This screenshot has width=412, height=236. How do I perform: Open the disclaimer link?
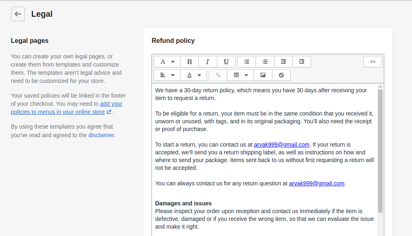click(101, 135)
